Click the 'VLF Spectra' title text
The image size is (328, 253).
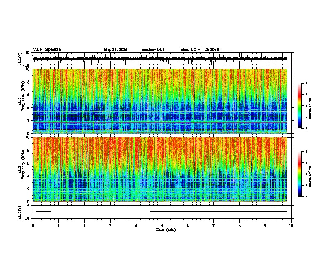coord(47,50)
